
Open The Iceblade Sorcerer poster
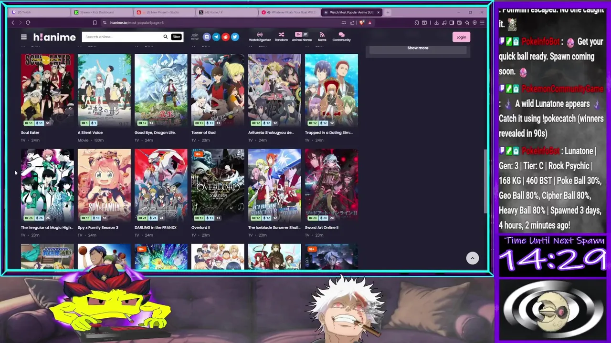(x=274, y=185)
